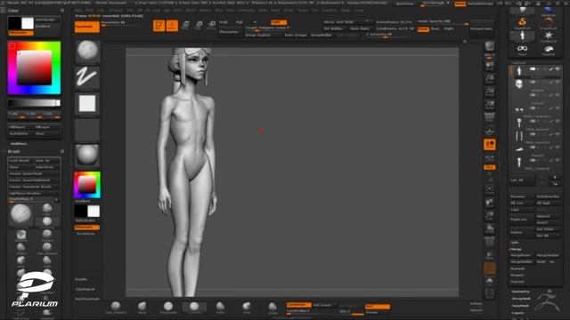570x320 pixels.
Task: Select the PolyMesh3D star tool
Action: (549, 36)
